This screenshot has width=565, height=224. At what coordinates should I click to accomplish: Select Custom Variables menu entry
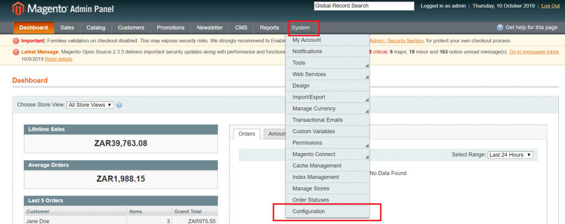(328, 132)
